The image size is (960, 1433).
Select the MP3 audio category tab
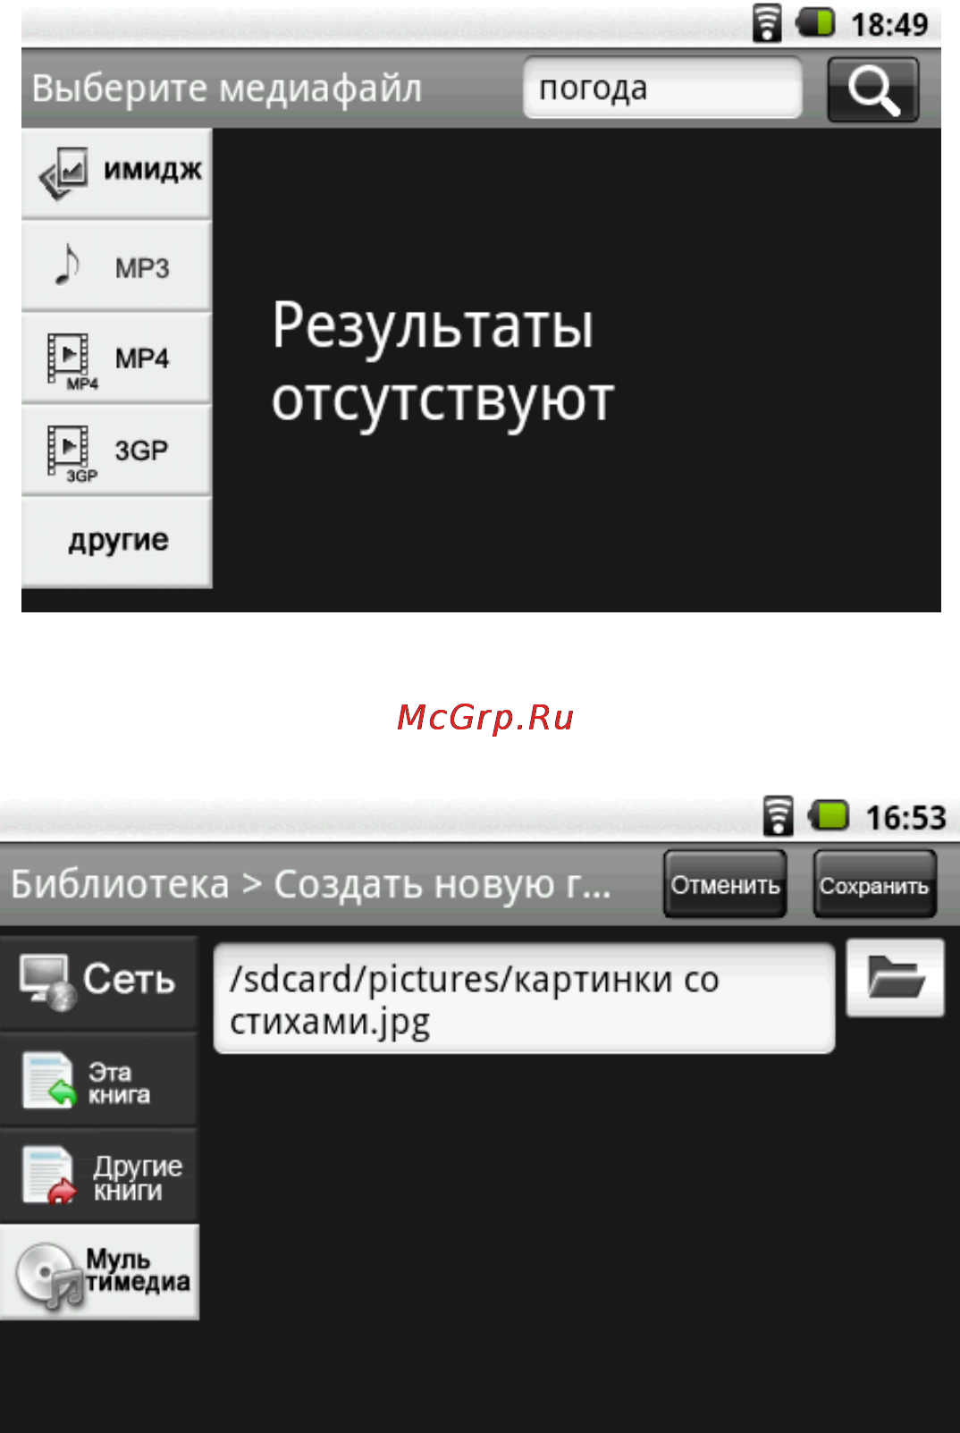(116, 266)
